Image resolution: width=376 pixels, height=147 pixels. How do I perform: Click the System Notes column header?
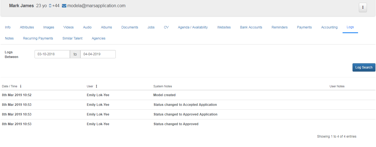[x=162, y=86]
